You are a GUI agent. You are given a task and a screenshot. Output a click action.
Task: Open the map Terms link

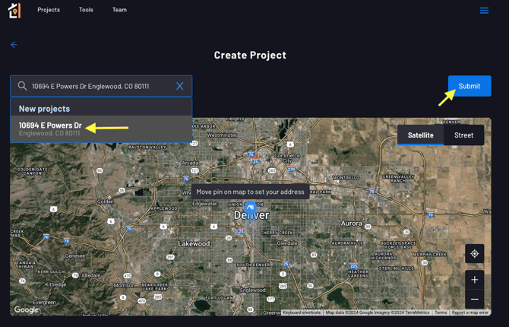[441, 313]
